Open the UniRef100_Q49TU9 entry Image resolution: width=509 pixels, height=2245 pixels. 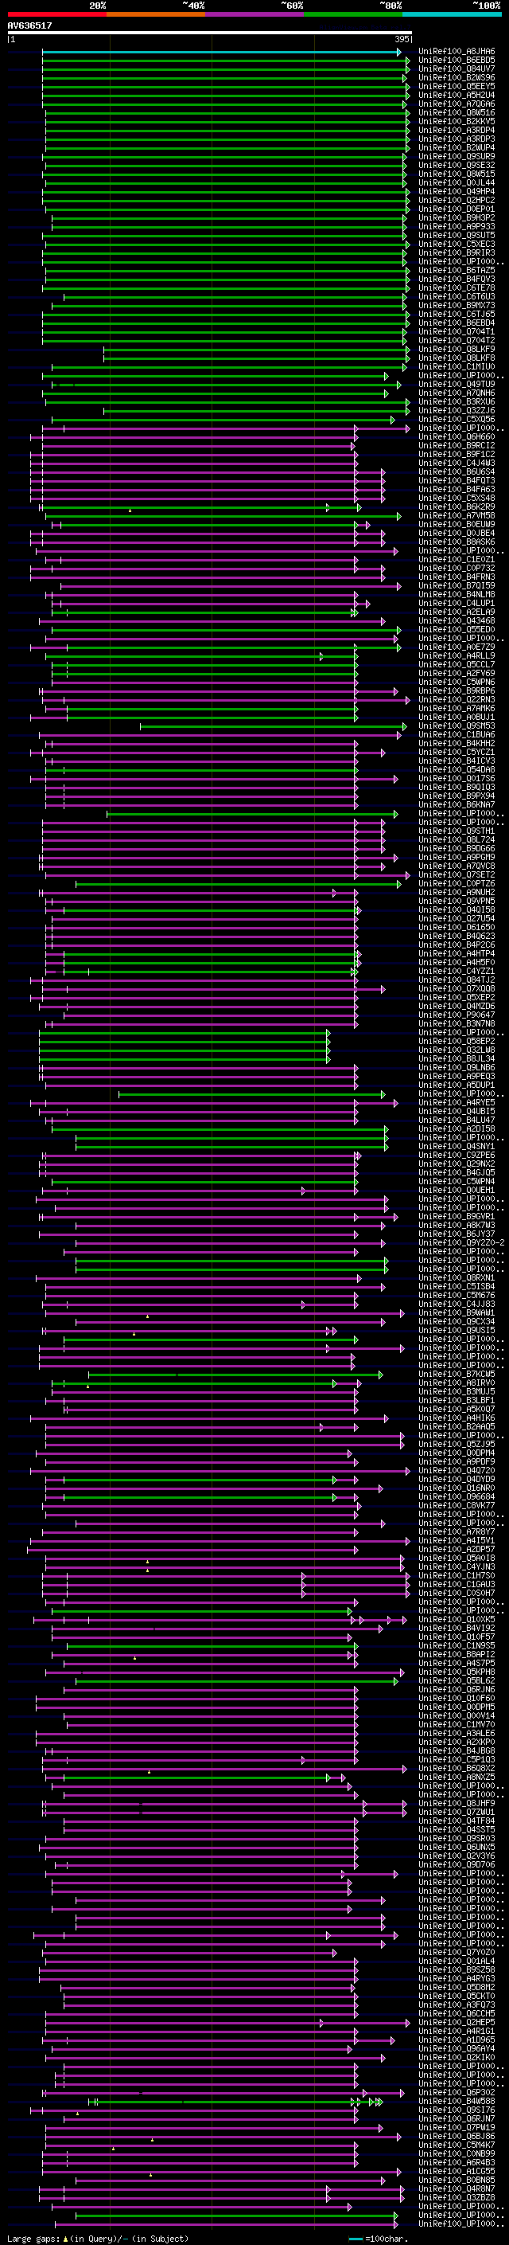click(457, 385)
